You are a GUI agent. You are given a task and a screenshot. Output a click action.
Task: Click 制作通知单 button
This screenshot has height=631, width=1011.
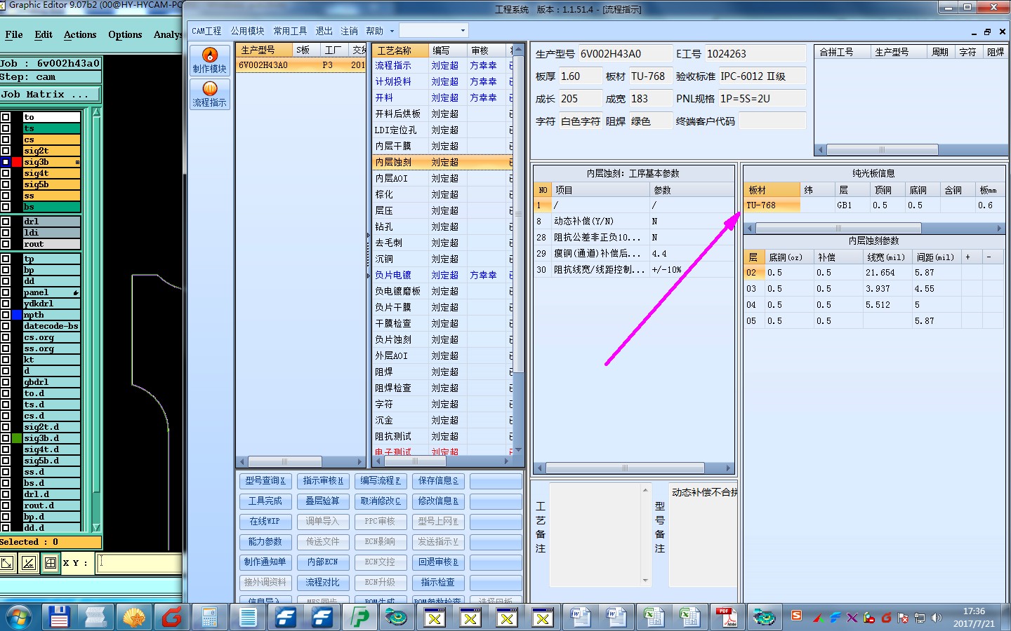coord(265,562)
